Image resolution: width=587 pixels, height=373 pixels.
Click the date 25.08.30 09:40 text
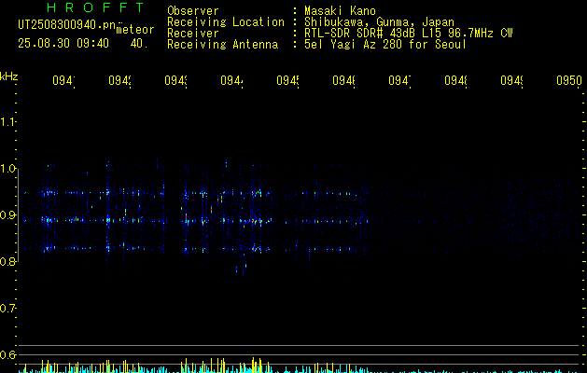coord(63,43)
